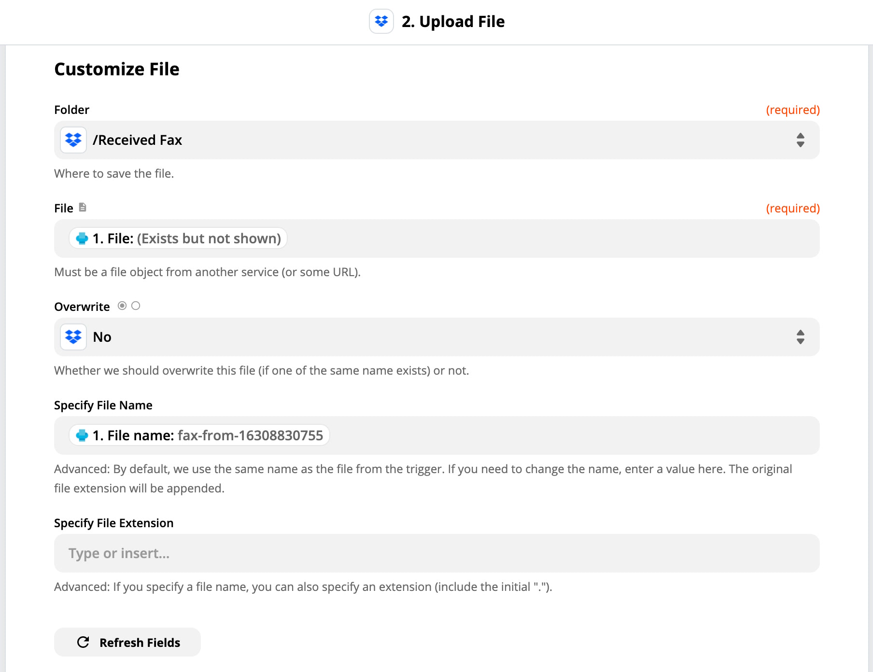Click the fax icon in File name pill
Image resolution: width=873 pixels, height=672 pixels.
pyautogui.click(x=82, y=435)
